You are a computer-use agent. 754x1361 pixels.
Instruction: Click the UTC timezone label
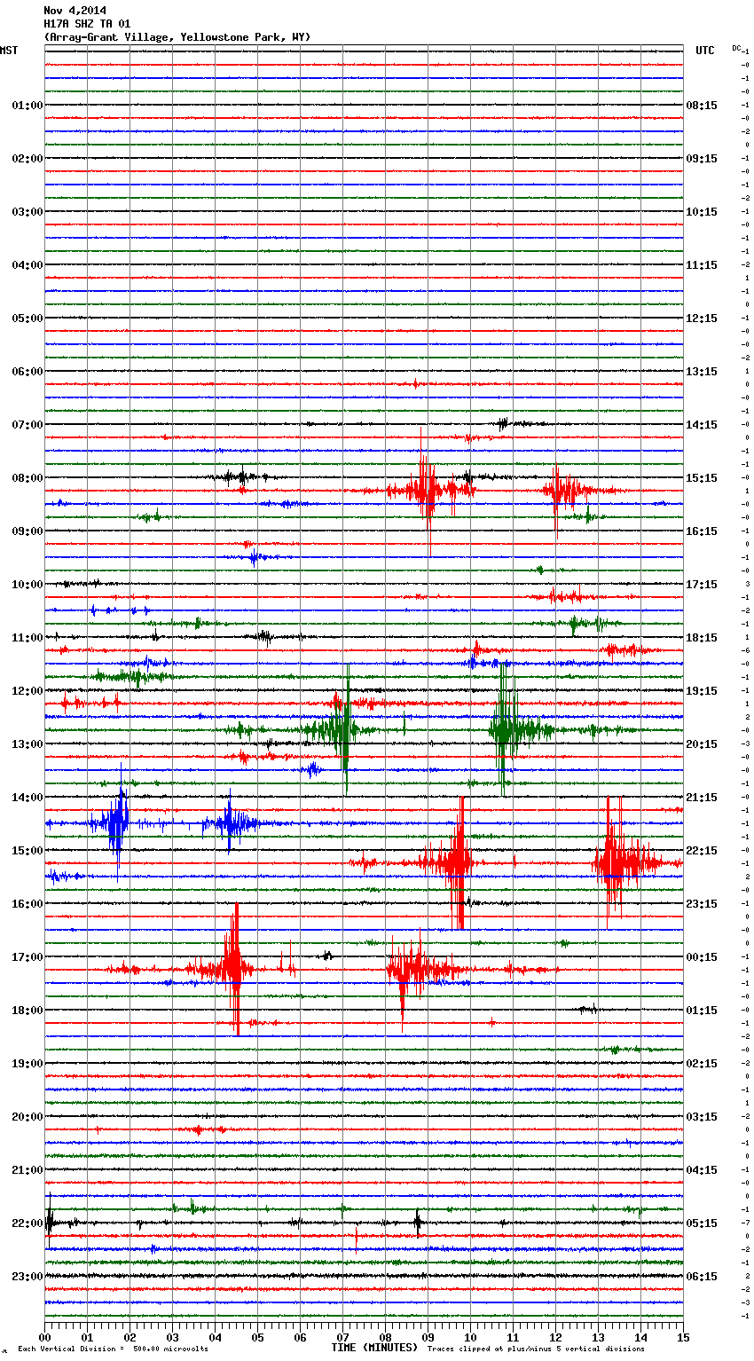(x=704, y=51)
